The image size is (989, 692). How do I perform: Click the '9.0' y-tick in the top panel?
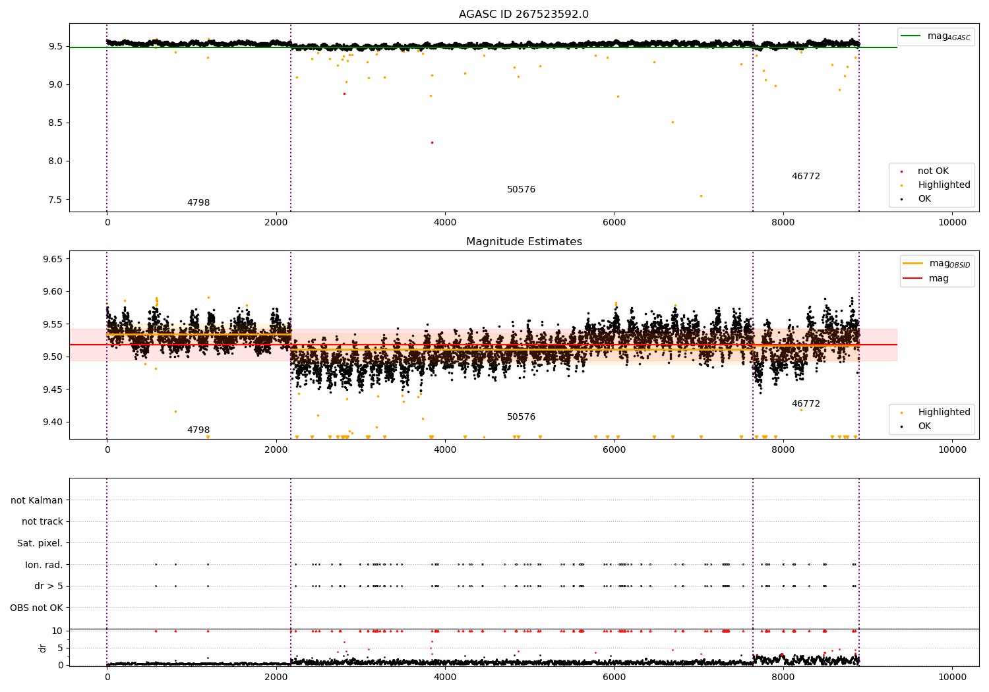(55, 84)
